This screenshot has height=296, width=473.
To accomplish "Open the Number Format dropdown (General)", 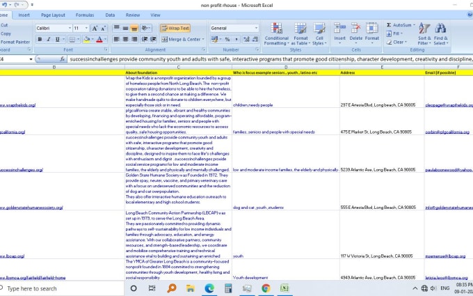I will (257, 28).
